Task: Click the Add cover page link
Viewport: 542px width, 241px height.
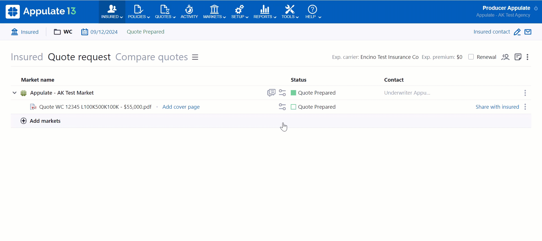Action: coord(181,107)
